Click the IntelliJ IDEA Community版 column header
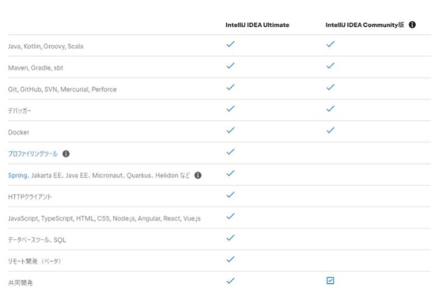Viewport: 431px width, 295px height. pos(364,25)
